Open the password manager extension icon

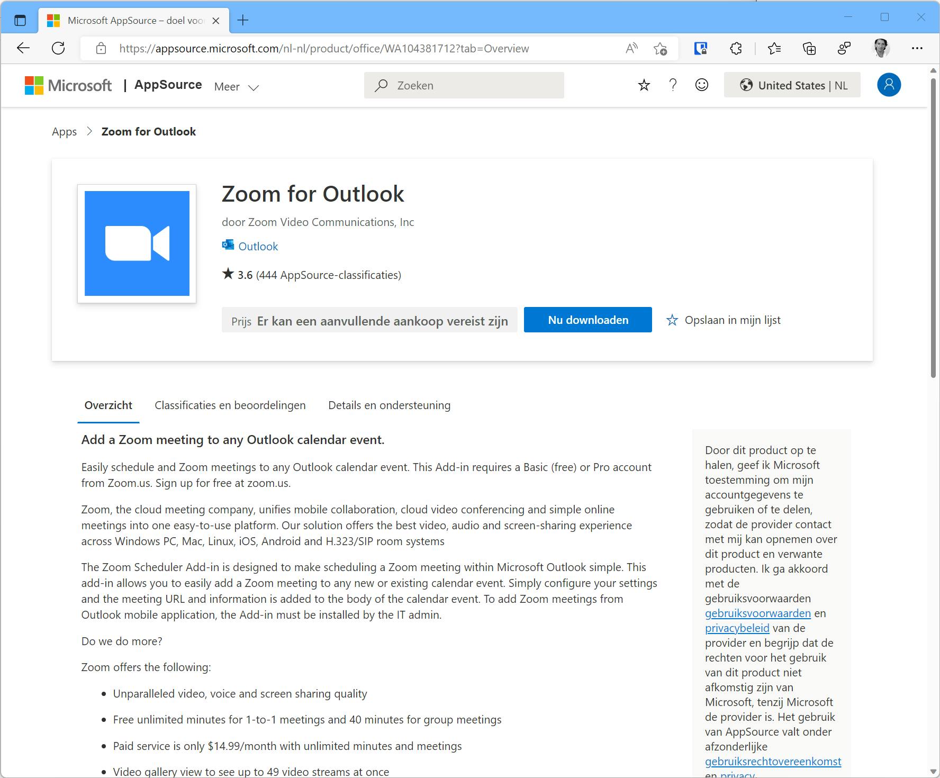point(701,49)
